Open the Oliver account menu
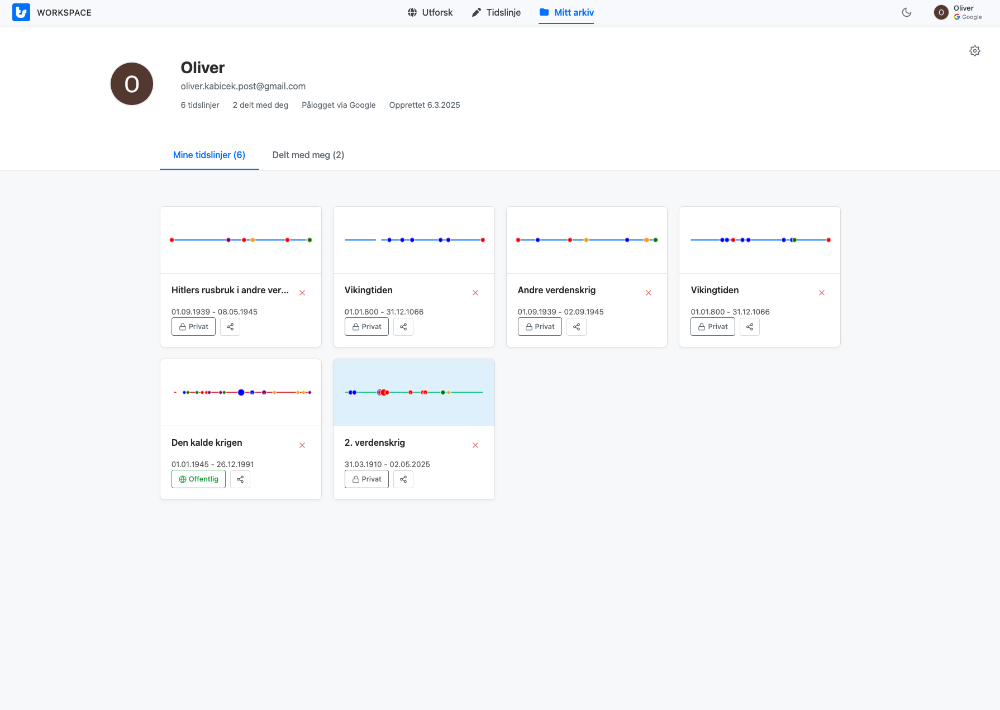1000x710 pixels. (x=958, y=12)
